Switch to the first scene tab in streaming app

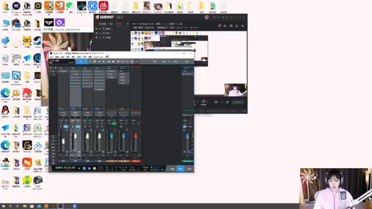click(x=102, y=24)
